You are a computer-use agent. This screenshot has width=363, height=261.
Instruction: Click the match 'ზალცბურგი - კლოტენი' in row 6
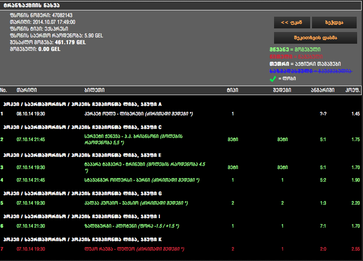[x=111, y=226]
